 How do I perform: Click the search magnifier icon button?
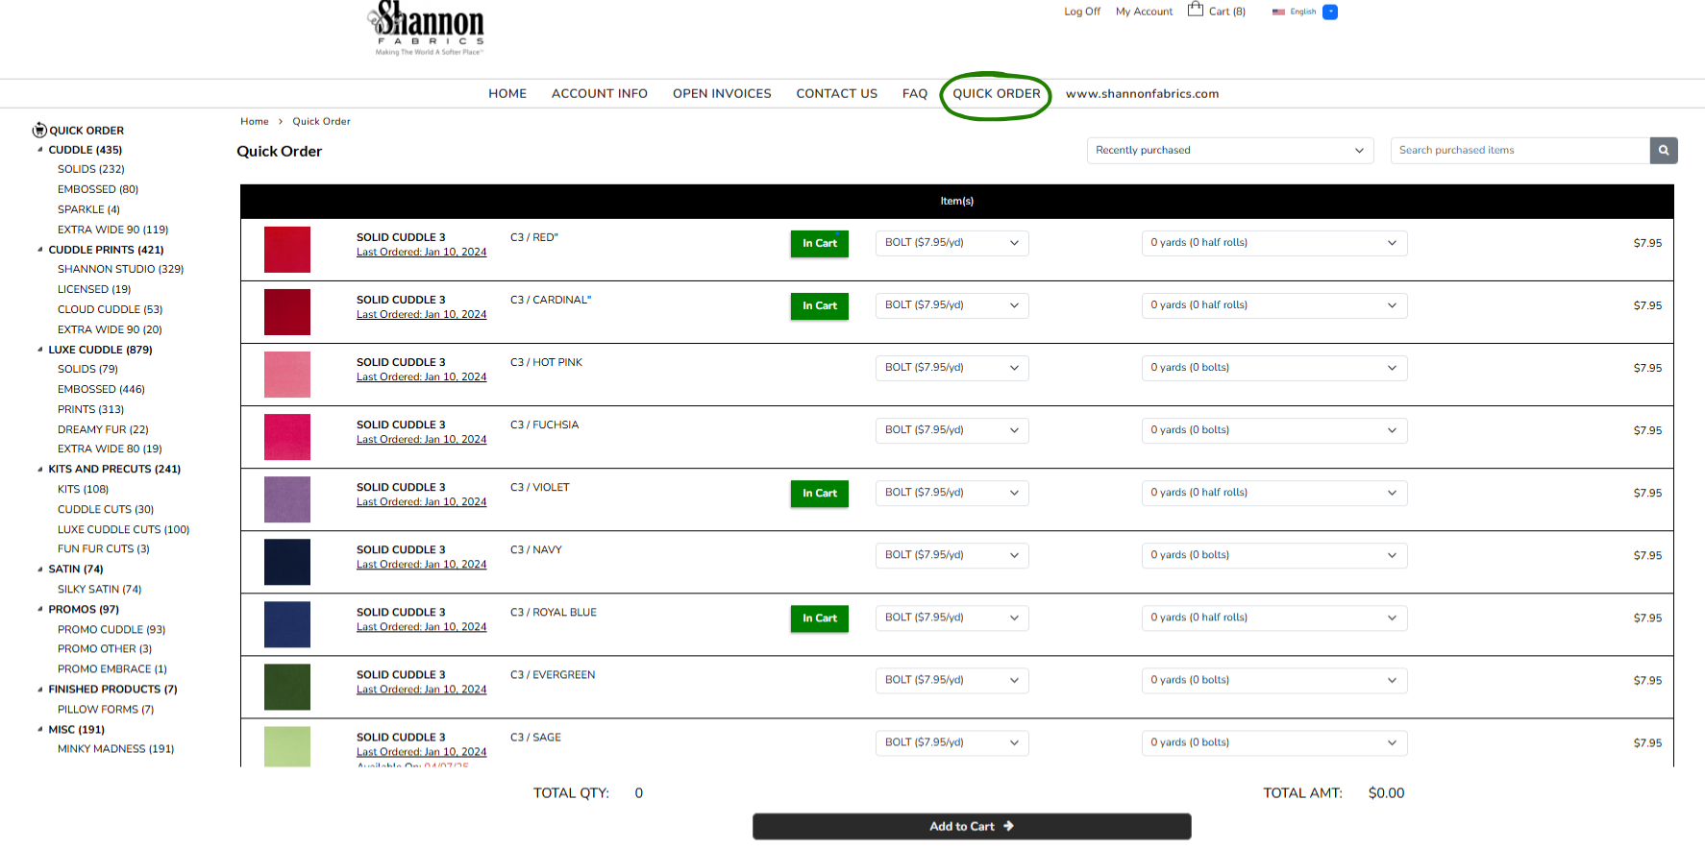point(1663,151)
